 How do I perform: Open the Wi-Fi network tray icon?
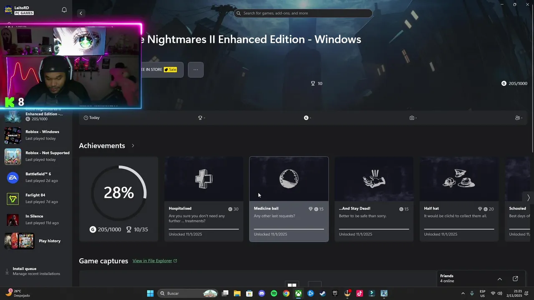493,293
